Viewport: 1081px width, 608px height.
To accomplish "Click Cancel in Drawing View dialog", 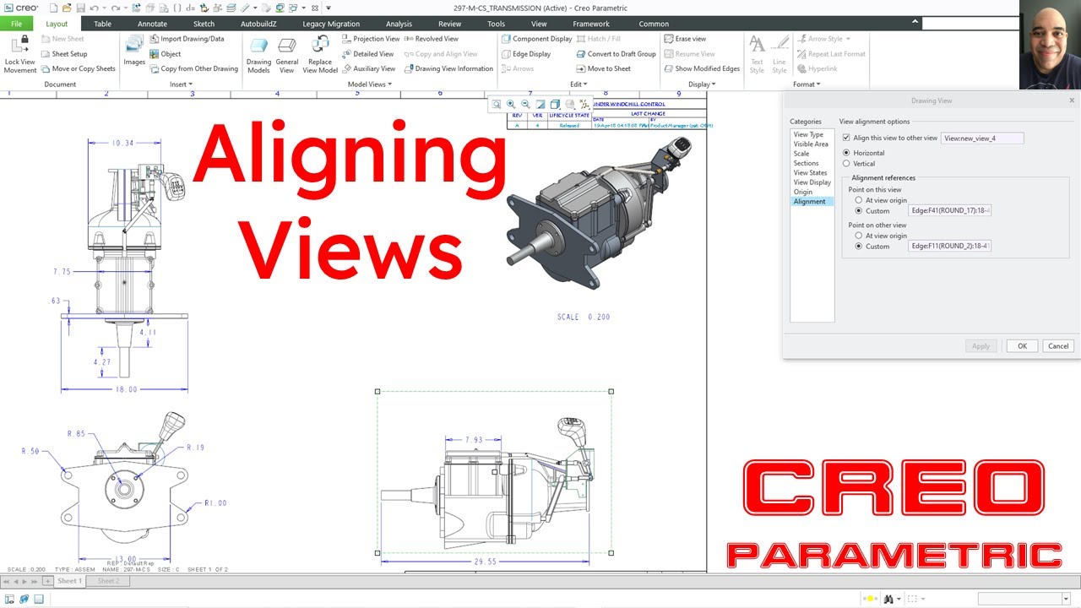I will (x=1058, y=346).
